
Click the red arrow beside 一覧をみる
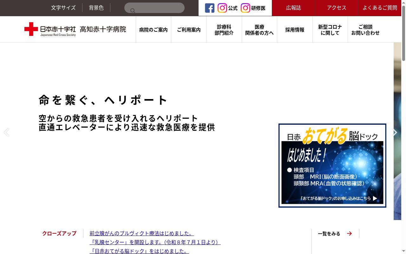click(x=349, y=234)
